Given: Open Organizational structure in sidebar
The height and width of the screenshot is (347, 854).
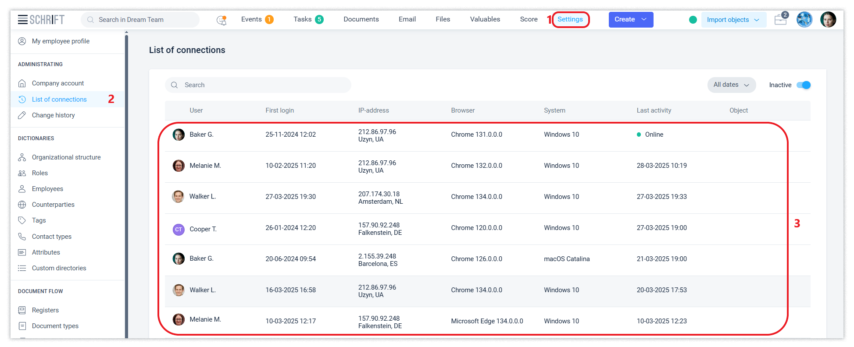Looking at the screenshot, I should pos(66,157).
